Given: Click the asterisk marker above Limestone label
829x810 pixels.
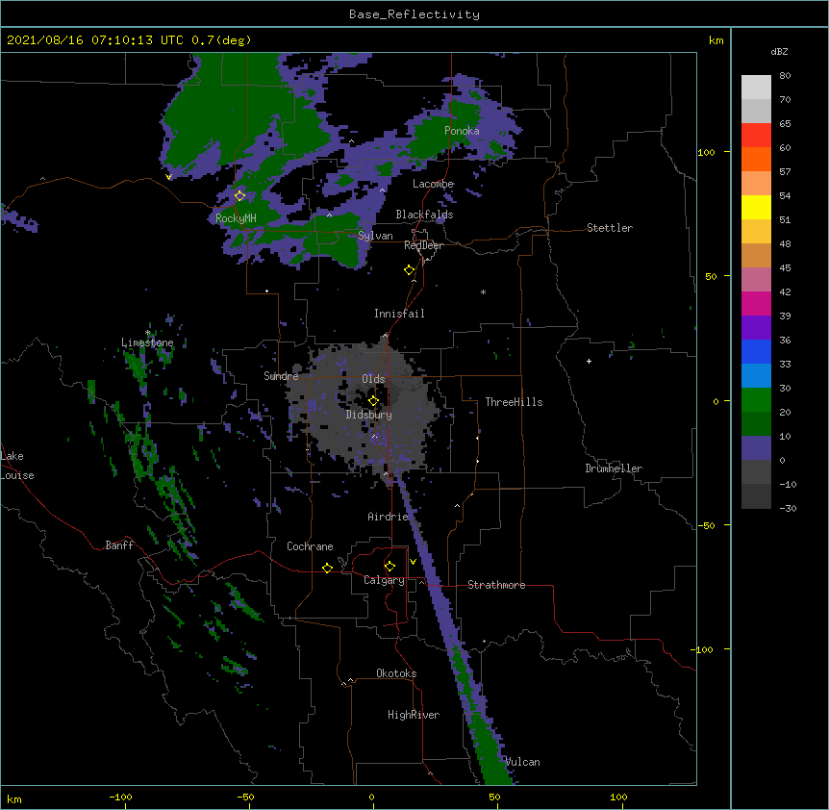Looking at the screenshot, I should pos(148,333).
